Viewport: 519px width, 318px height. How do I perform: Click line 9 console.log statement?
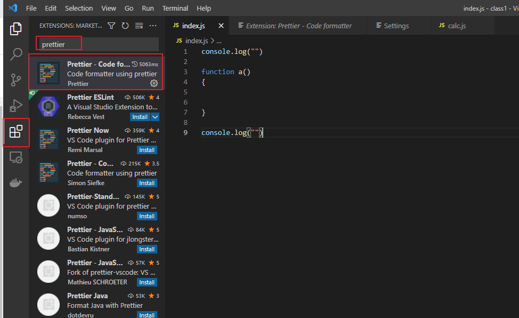tap(232, 133)
